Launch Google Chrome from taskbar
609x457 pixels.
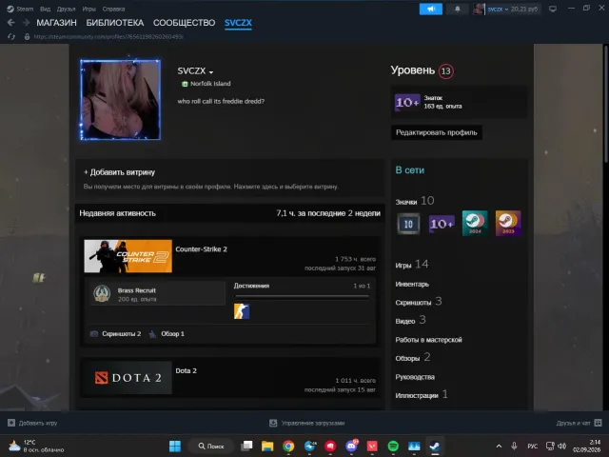tap(288, 446)
